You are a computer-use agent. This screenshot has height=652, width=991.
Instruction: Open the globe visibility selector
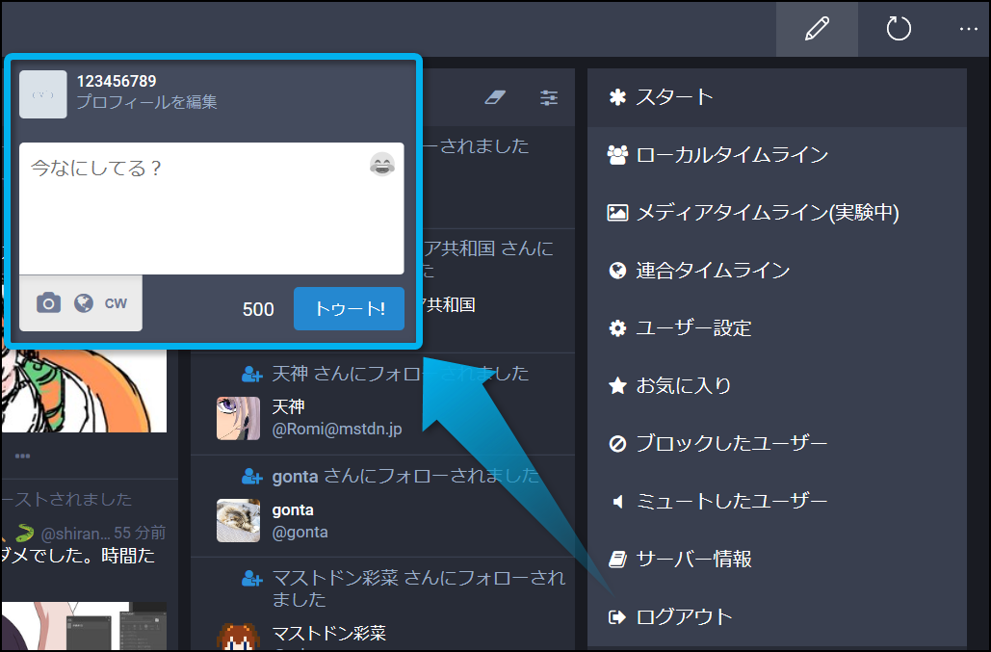click(84, 303)
